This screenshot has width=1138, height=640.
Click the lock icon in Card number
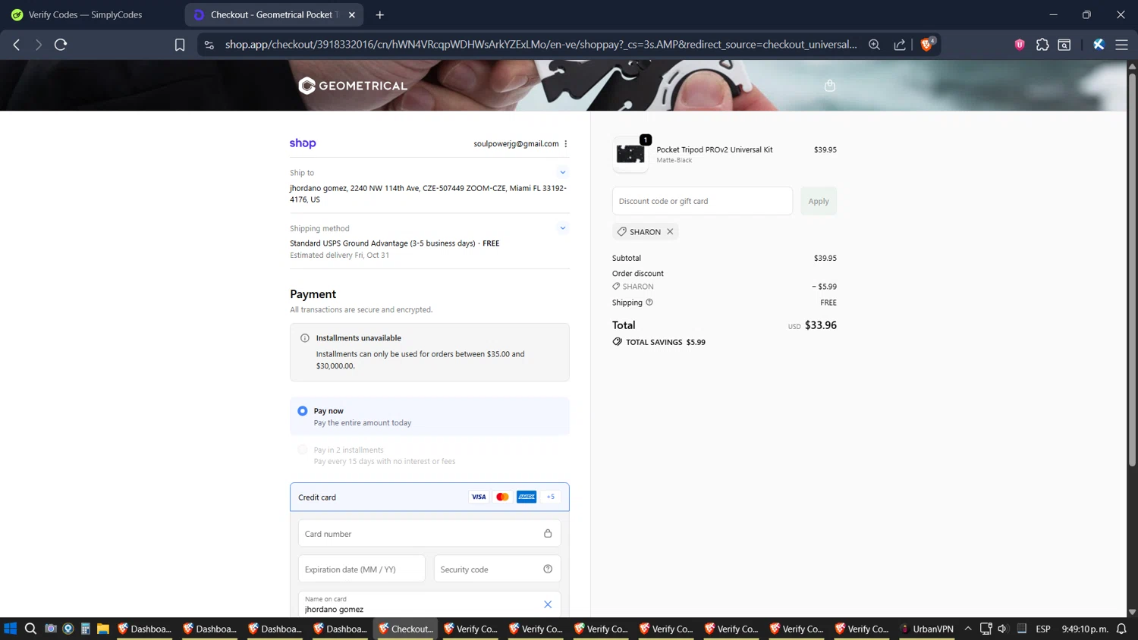click(548, 533)
